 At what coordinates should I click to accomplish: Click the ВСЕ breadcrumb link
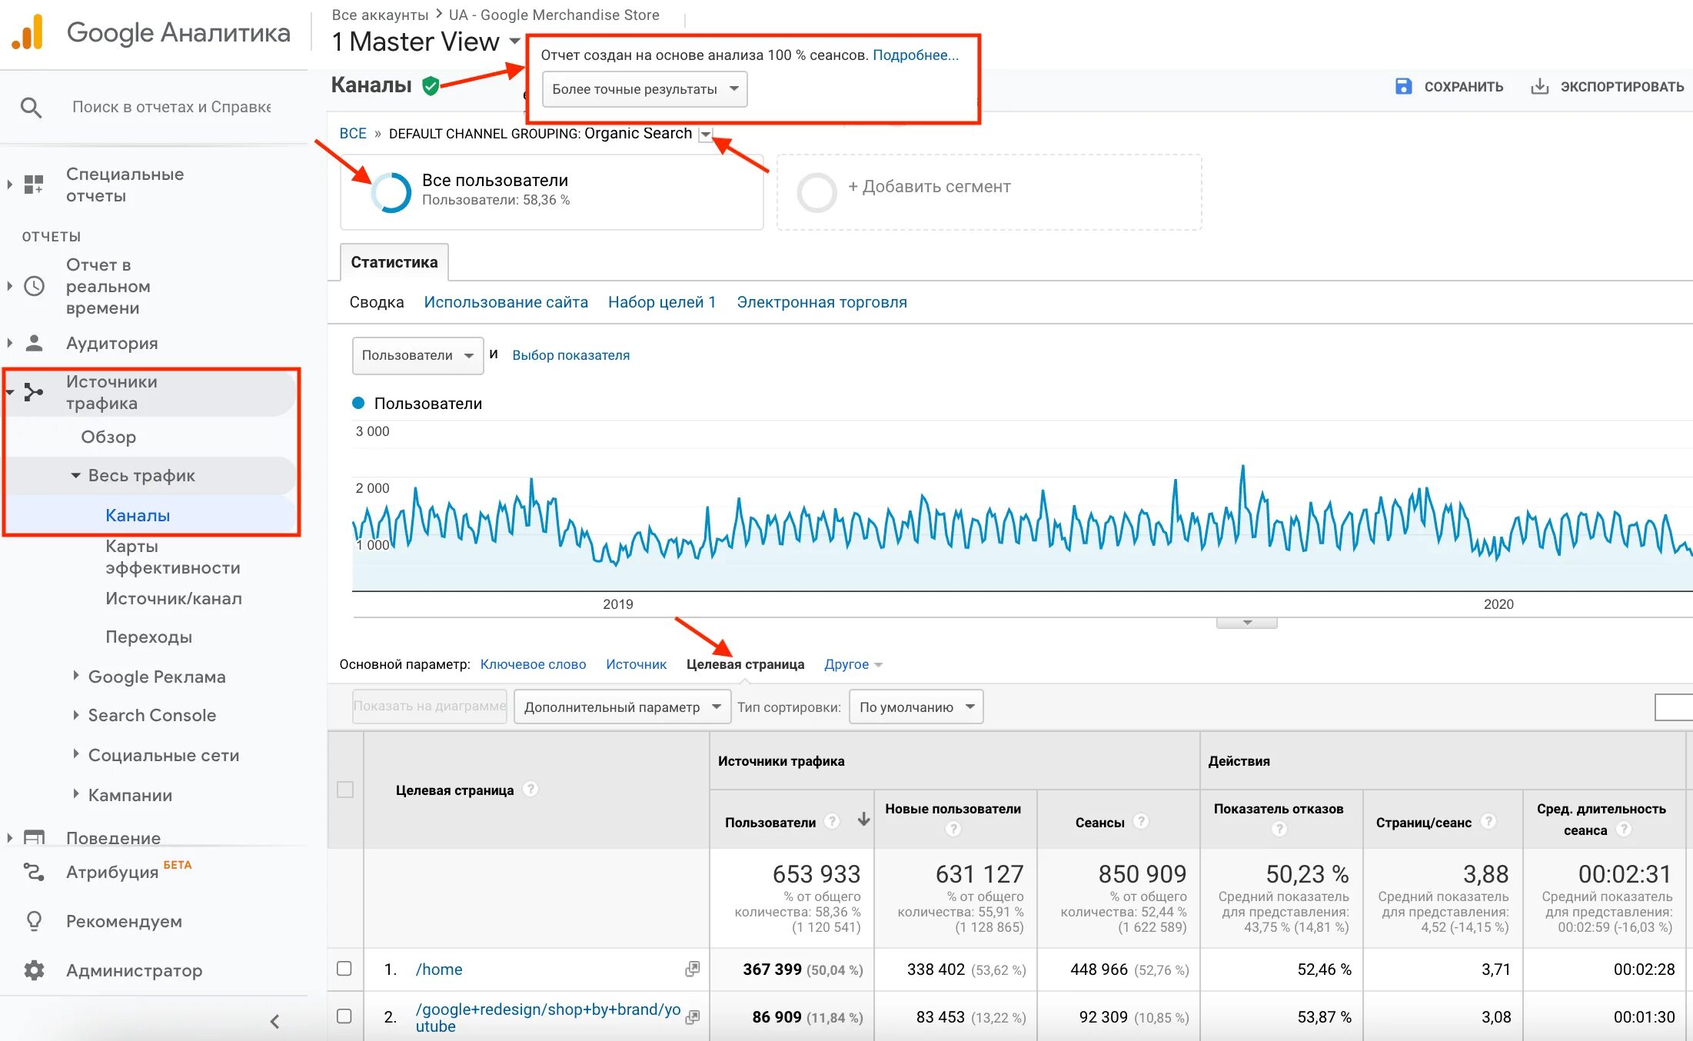pos(353,133)
